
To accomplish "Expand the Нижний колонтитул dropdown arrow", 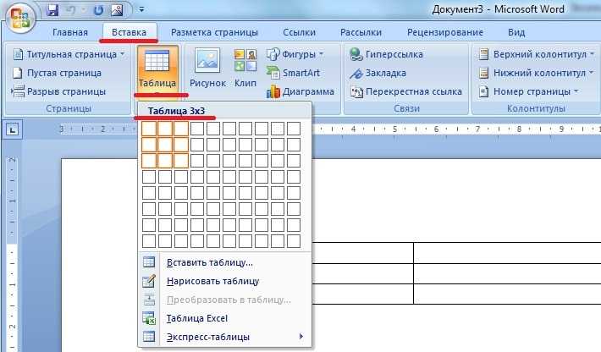I will click(591, 73).
